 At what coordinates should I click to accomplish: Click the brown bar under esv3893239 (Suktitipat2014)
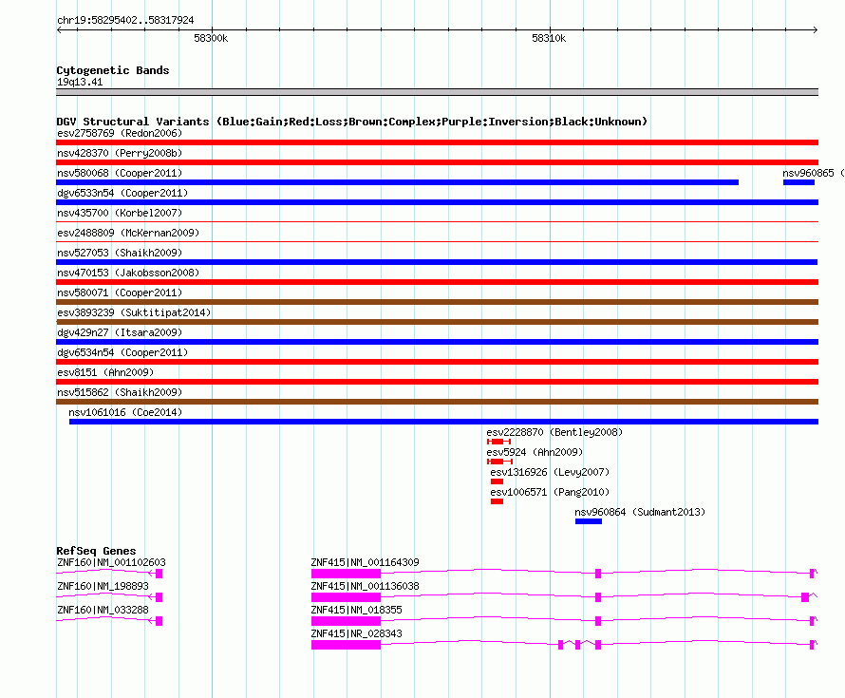[437, 322]
